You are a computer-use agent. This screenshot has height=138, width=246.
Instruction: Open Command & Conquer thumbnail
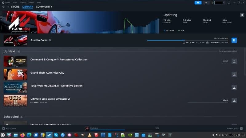click(15, 61)
